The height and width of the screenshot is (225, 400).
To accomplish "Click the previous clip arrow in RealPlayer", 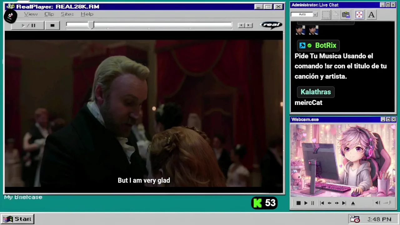I will (241, 25).
